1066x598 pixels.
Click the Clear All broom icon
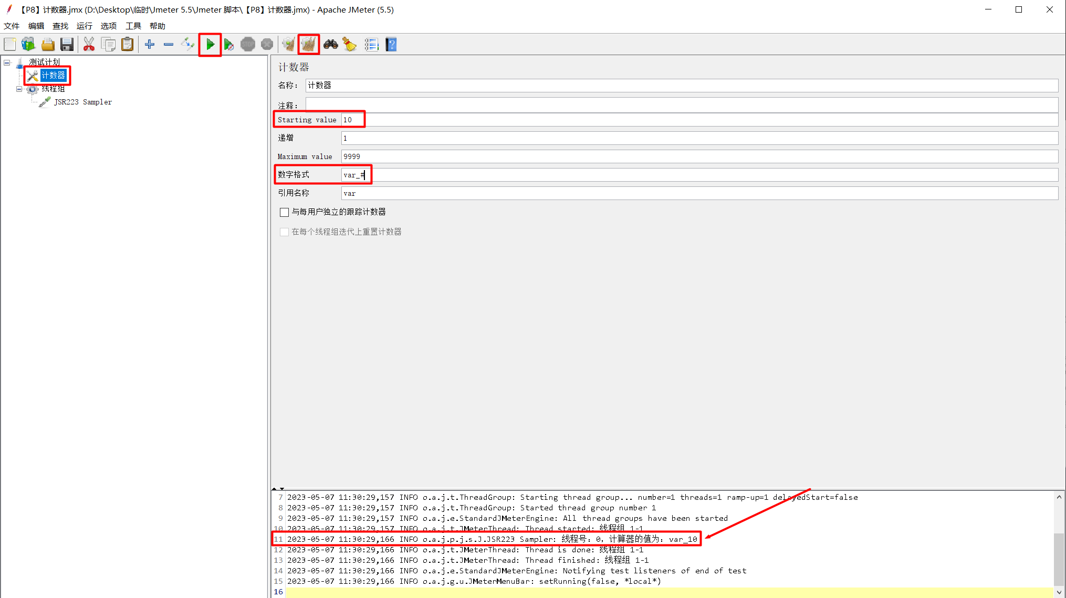coord(309,45)
